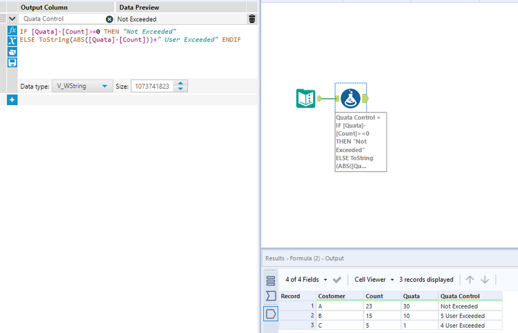
Task: Select Count cell with value 23
Action: 383,306
